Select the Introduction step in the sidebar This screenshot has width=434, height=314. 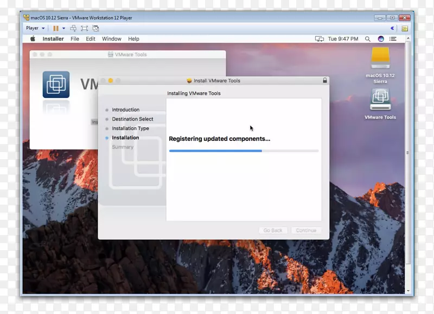tap(127, 109)
